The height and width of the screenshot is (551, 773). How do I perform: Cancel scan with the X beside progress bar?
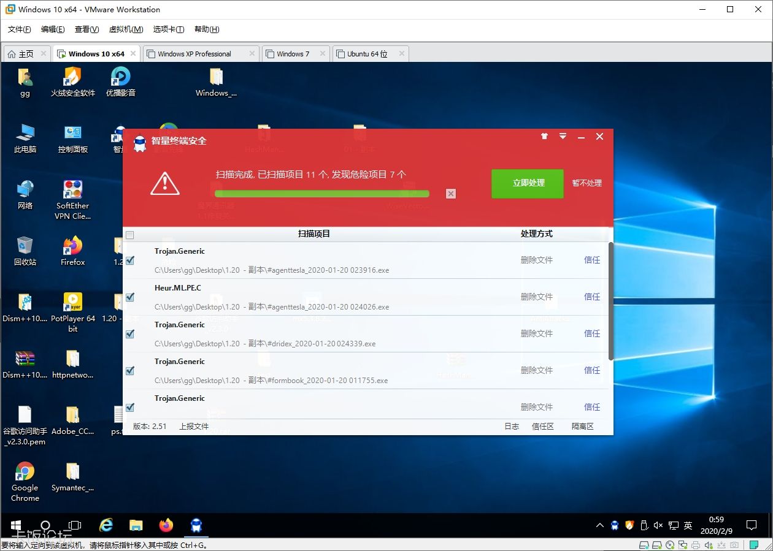[451, 194]
